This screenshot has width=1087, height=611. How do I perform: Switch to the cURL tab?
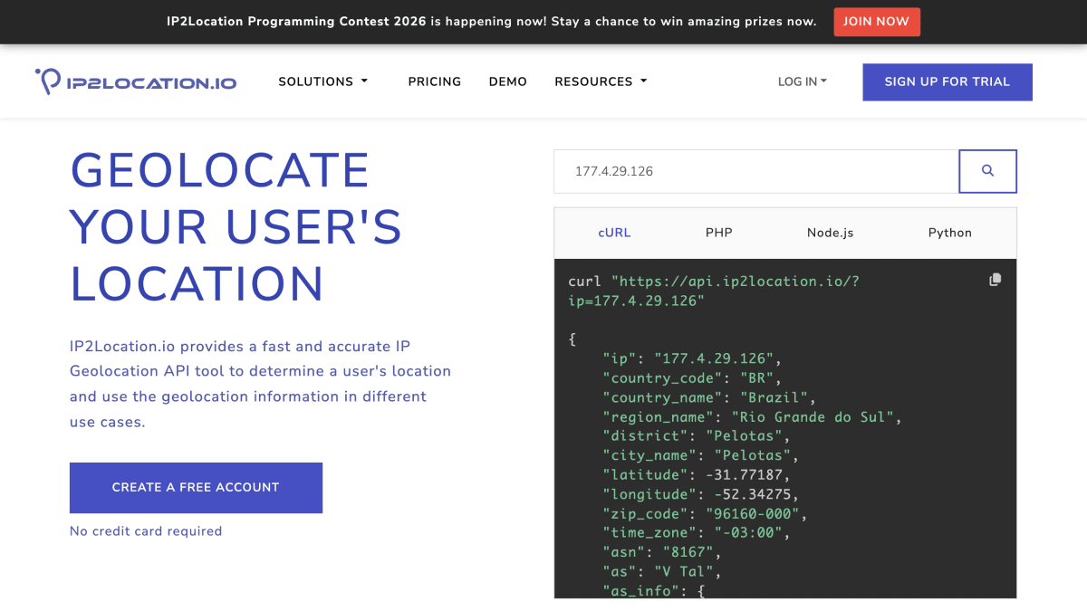[614, 233]
